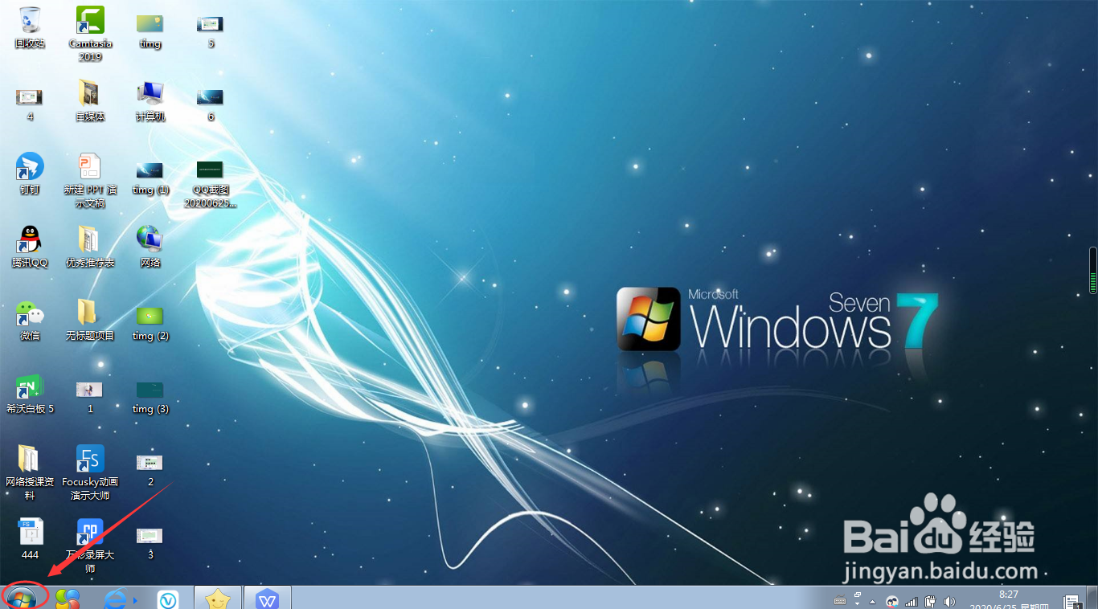The width and height of the screenshot is (1098, 609).
Task: Switch to the yellow star app on taskbar
Action: click(x=218, y=598)
